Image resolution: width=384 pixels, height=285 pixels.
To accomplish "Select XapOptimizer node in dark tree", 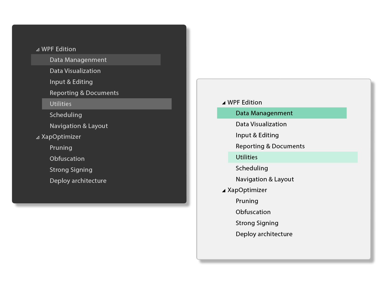I will pyautogui.click(x=61, y=137).
